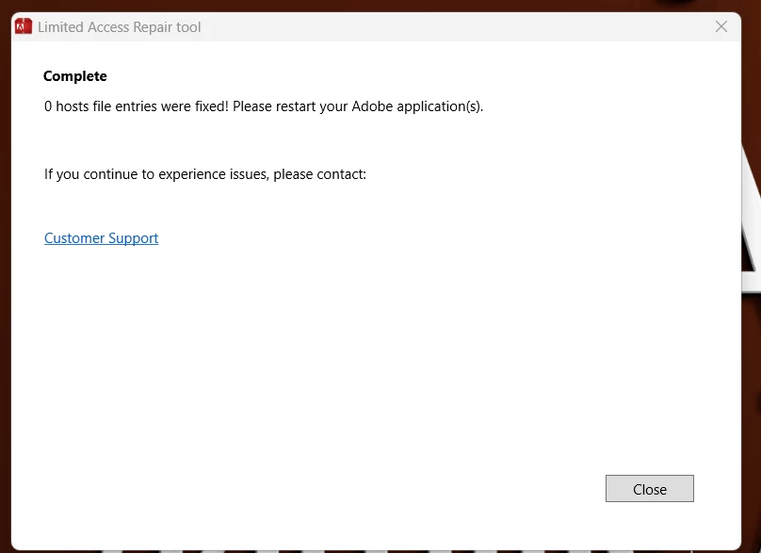Click the Adobe icon in the title bar
Screen dimensions: 761x553
24,26
